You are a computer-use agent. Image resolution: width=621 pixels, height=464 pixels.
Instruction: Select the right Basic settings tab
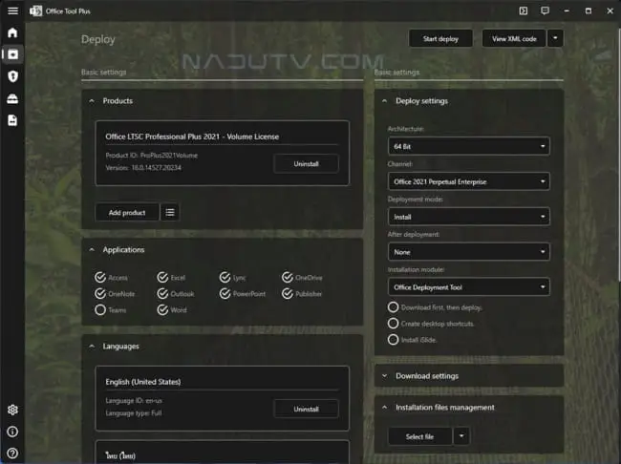pos(396,72)
